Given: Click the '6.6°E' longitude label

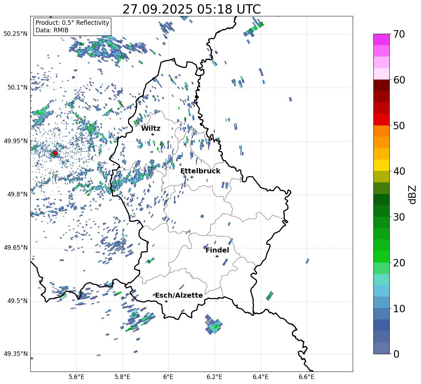Looking at the screenshot, I should pyautogui.click(x=307, y=377).
